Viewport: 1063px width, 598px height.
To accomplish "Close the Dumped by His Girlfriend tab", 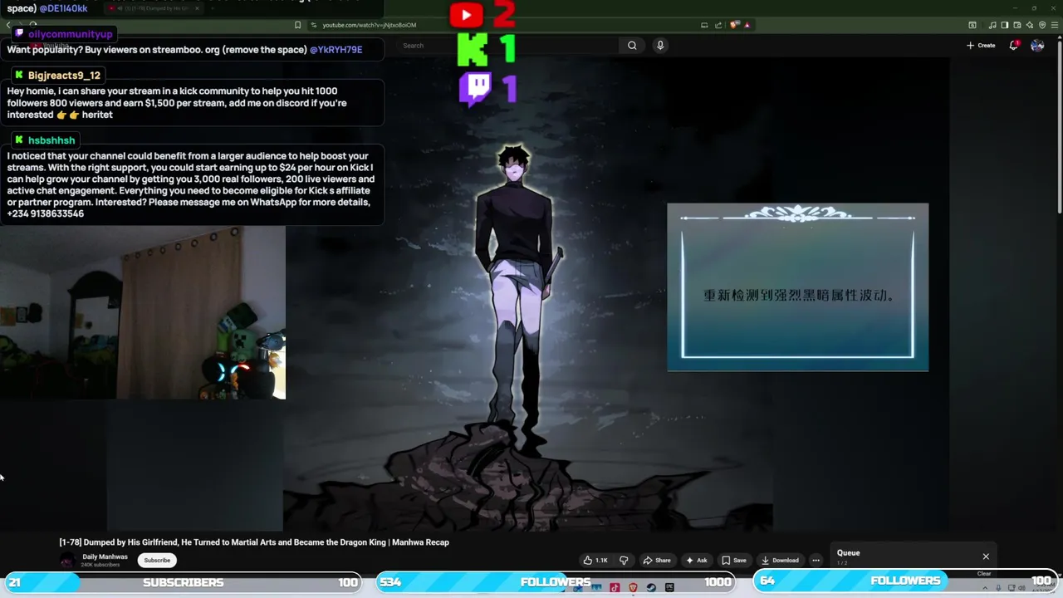I will click(x=197, y=8).
